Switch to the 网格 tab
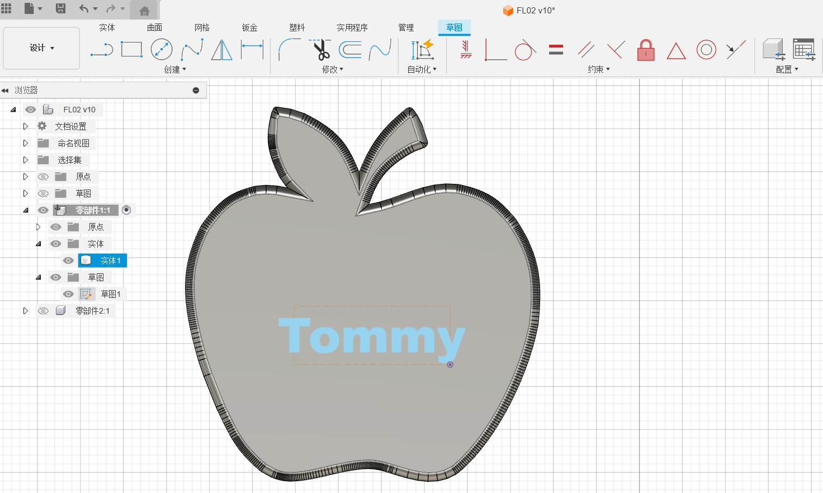 point(202,27)
